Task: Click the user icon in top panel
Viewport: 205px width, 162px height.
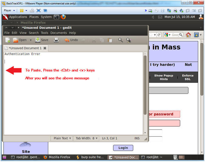Action: click(x=201, y=17)
